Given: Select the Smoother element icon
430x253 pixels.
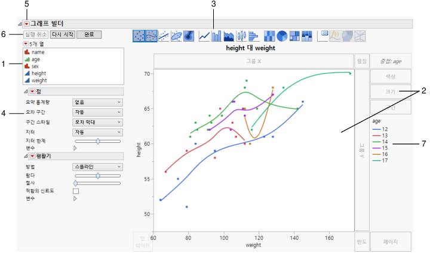Looking at the screenshot, I should pos(151,36).
